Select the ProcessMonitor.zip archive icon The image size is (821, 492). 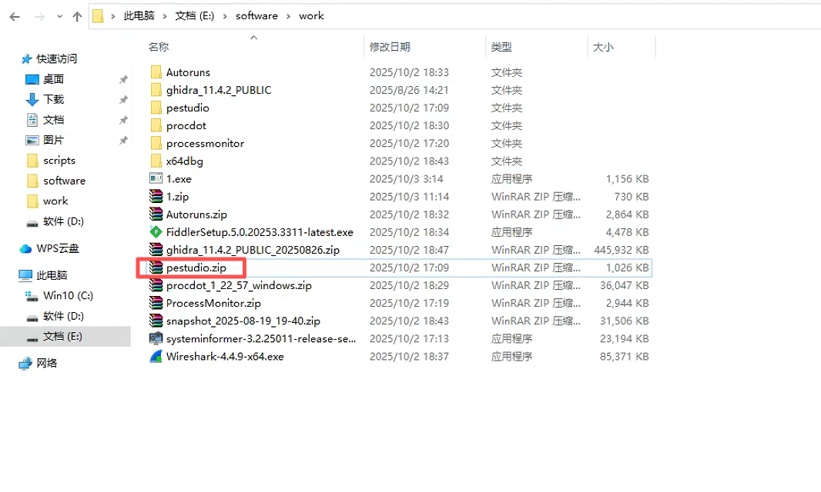156,303
